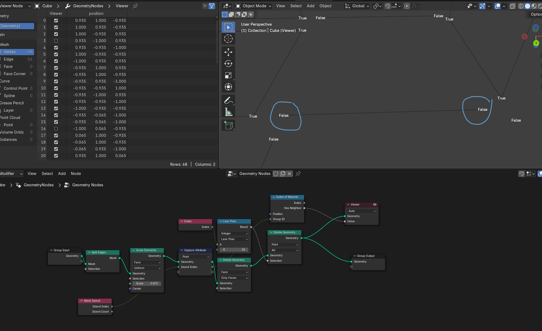Open the transform pivot point dropdown
The width and height of the screenshot is (542, 331).
point(377,6)
